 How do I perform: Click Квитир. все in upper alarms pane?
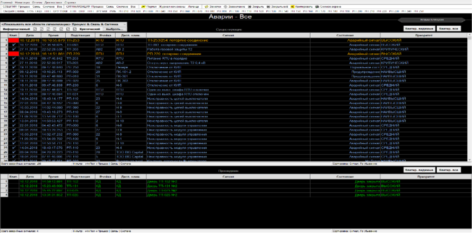(x=449, y=29)
